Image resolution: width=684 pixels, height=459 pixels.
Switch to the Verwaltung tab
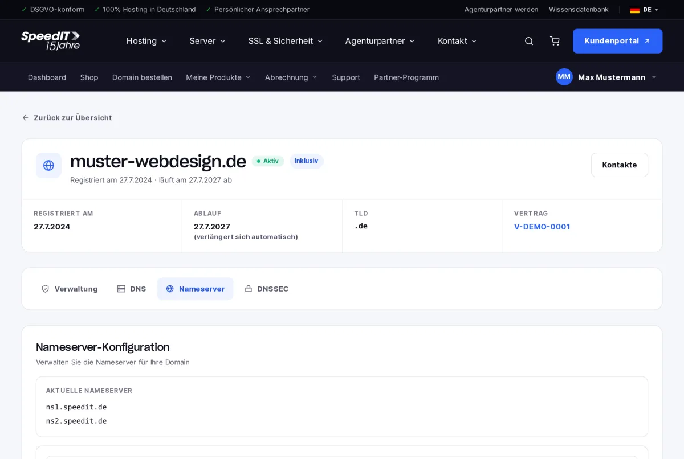[x=70, y=289]
